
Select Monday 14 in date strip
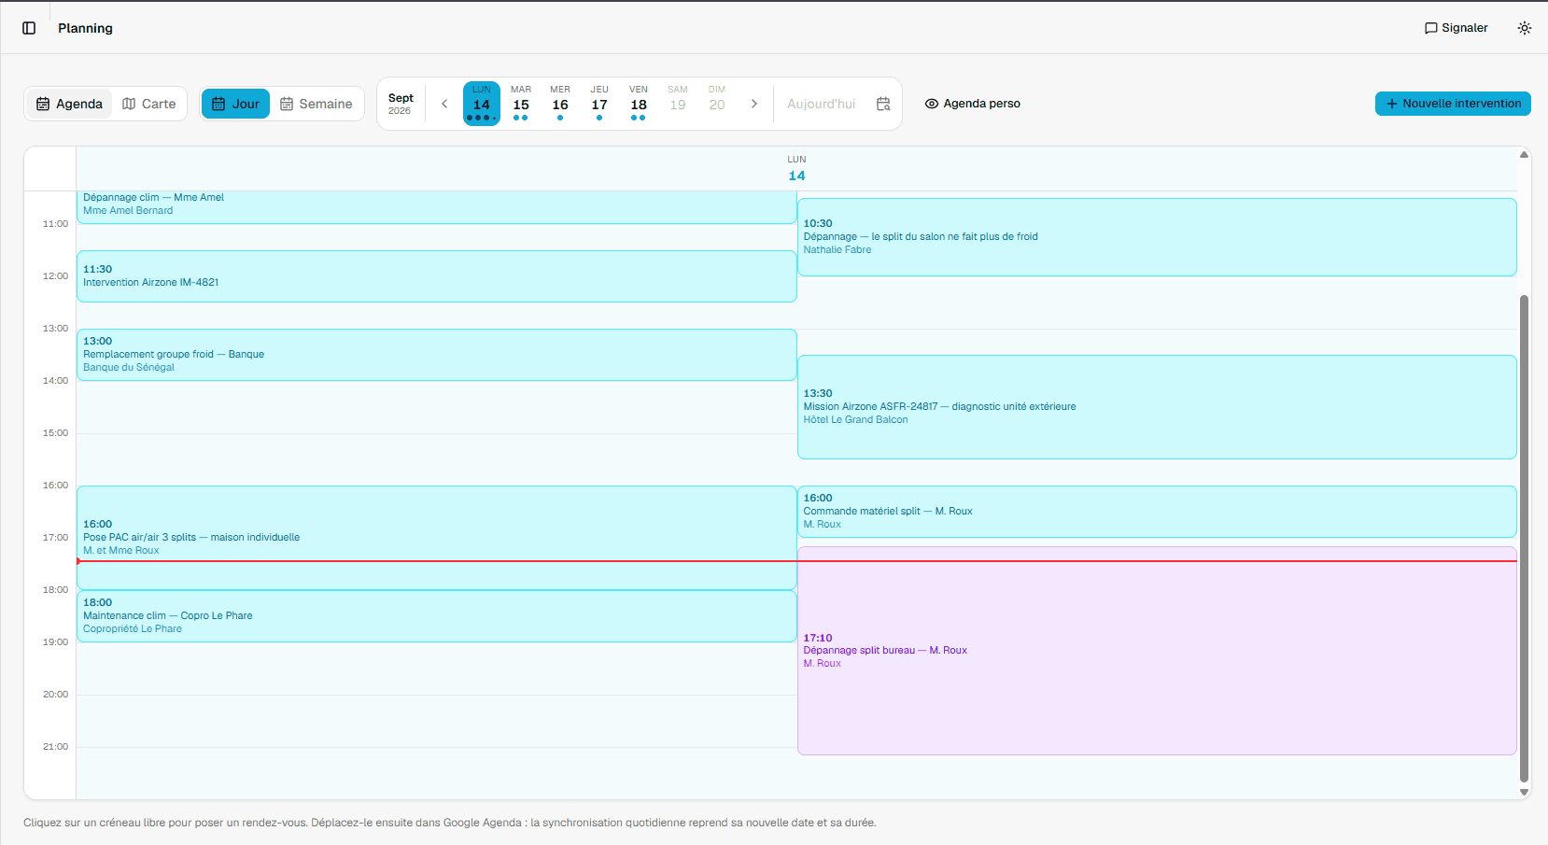[x=482, y=103]
